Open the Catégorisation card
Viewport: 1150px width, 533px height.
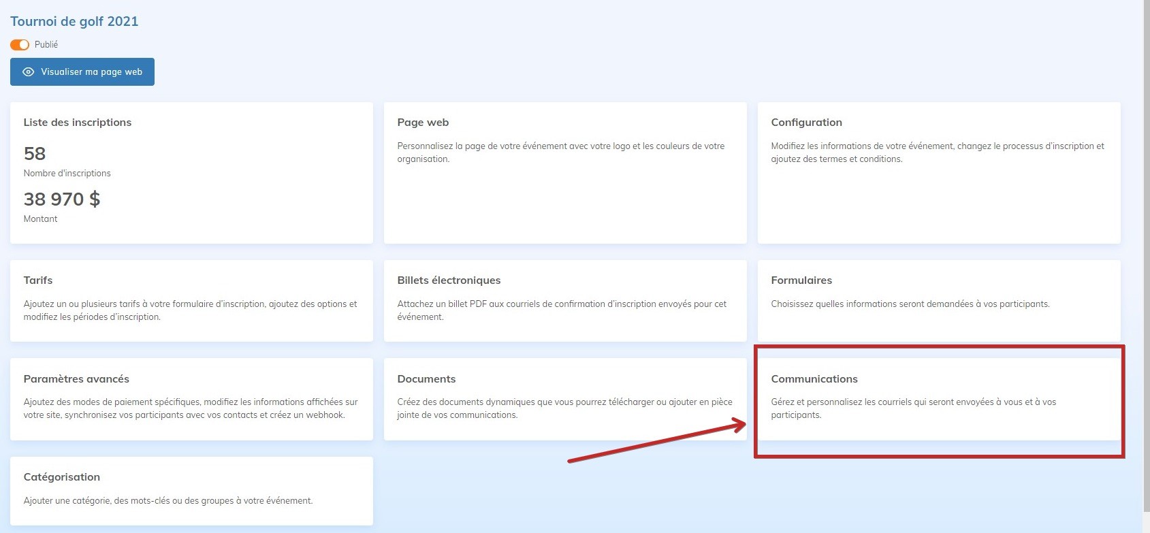[x=191, y=491]
